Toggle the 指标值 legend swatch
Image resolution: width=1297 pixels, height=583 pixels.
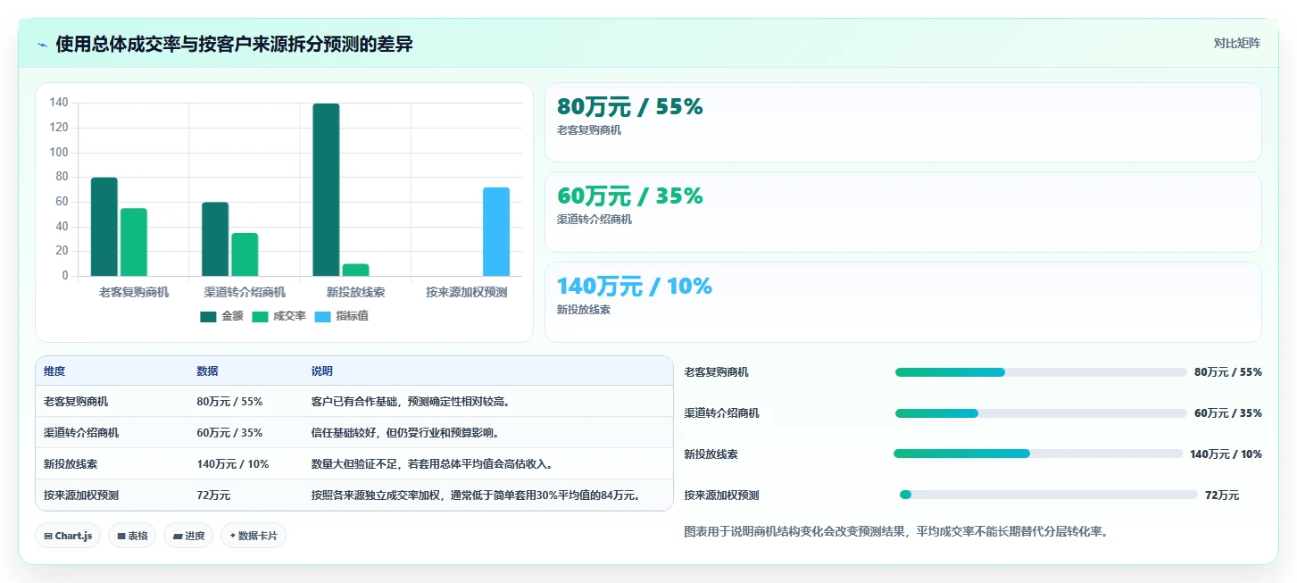click(323, 317)
